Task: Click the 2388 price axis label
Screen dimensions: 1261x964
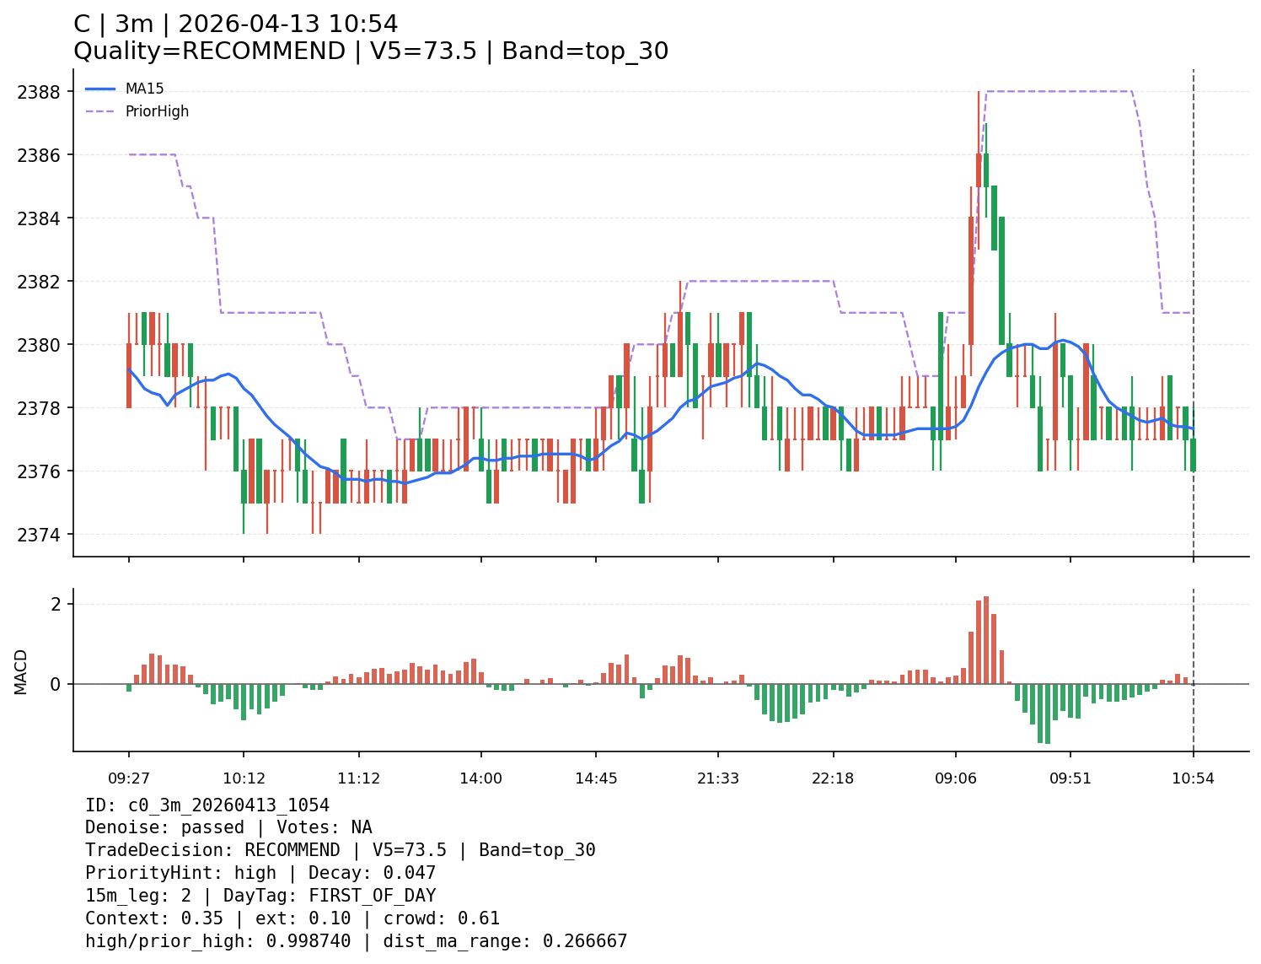Action: coord(39,92)
